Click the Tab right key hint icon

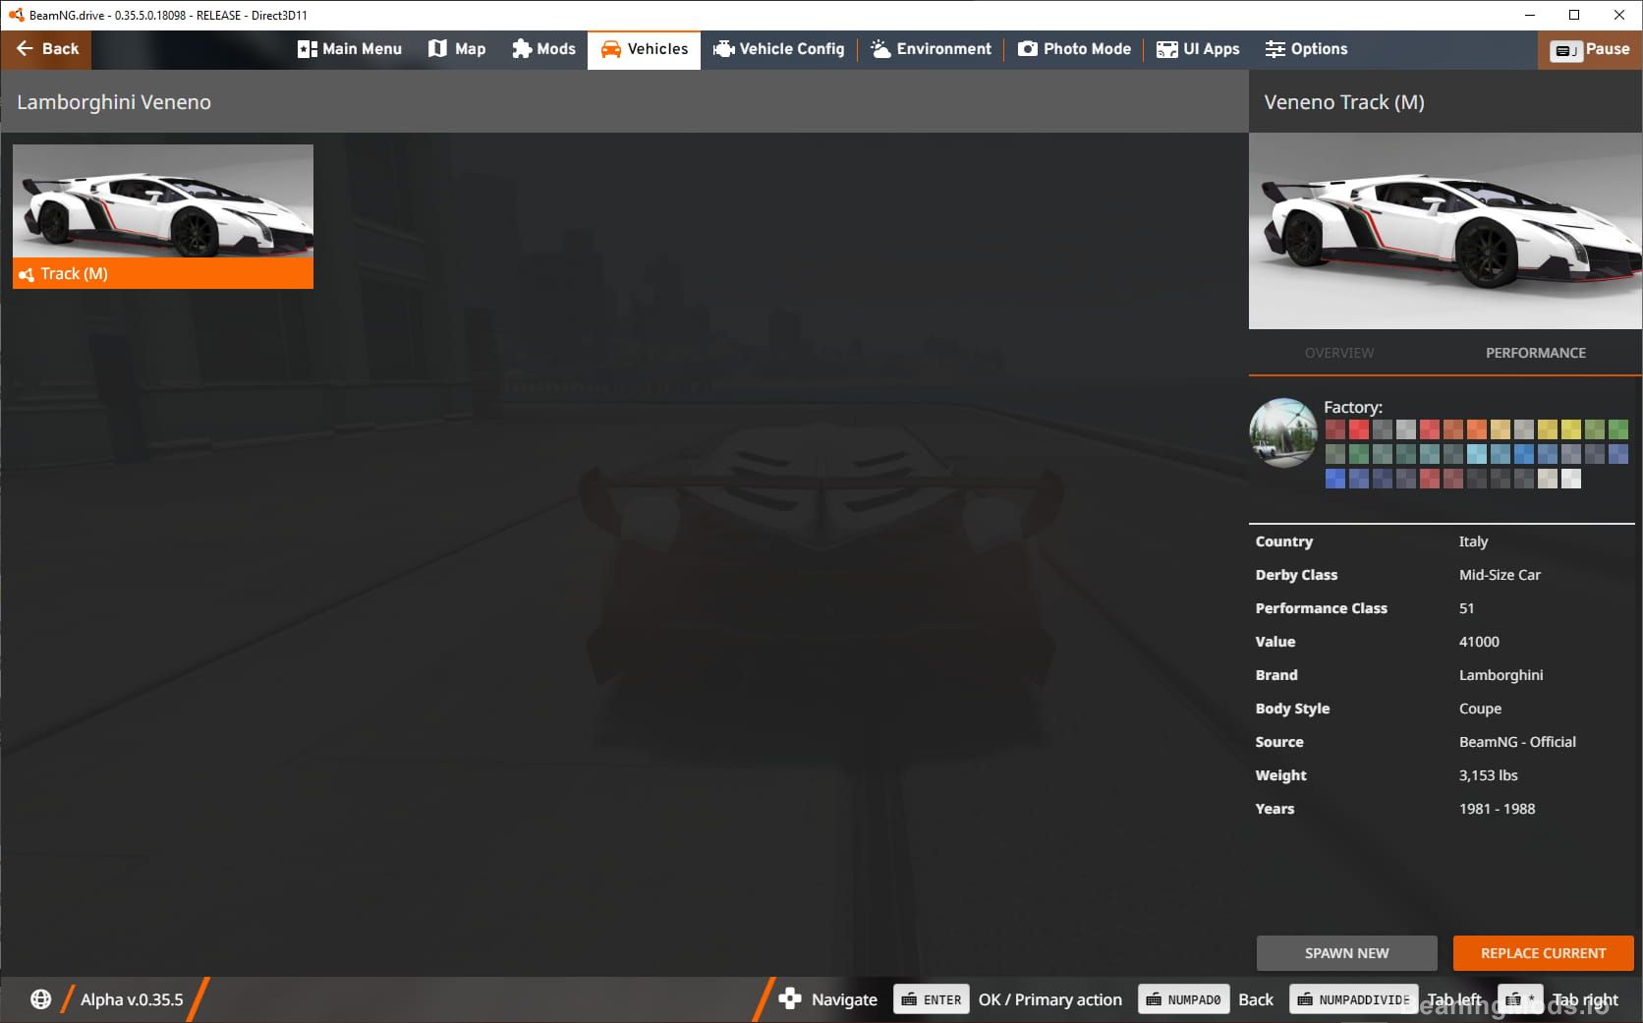(x=1519, y=999)
